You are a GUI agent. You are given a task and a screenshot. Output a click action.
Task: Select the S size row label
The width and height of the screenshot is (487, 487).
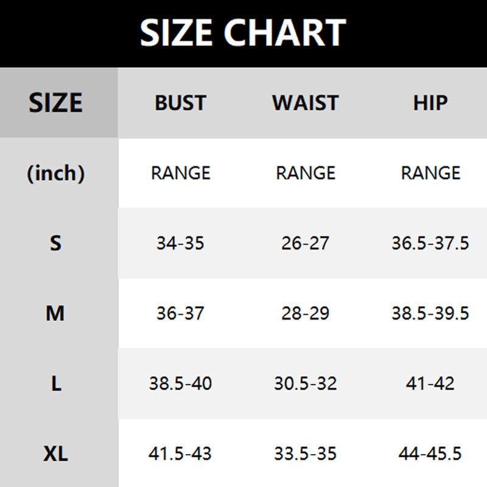55,243
